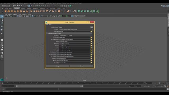This screenshot has width=169, height=95.
Task: Browse folder for Offline Edits location
Action: (91, 37)
